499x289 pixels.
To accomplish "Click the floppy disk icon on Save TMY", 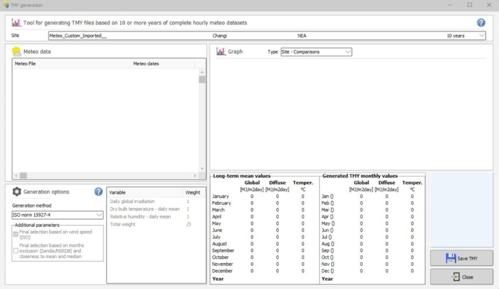I will click(451, 258).
